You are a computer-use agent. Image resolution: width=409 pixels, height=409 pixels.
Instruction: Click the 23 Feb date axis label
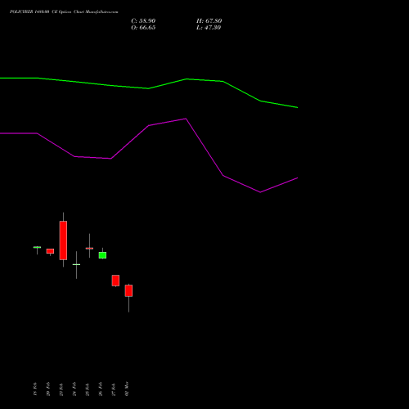pyautogui.click(x=61, y=389)
